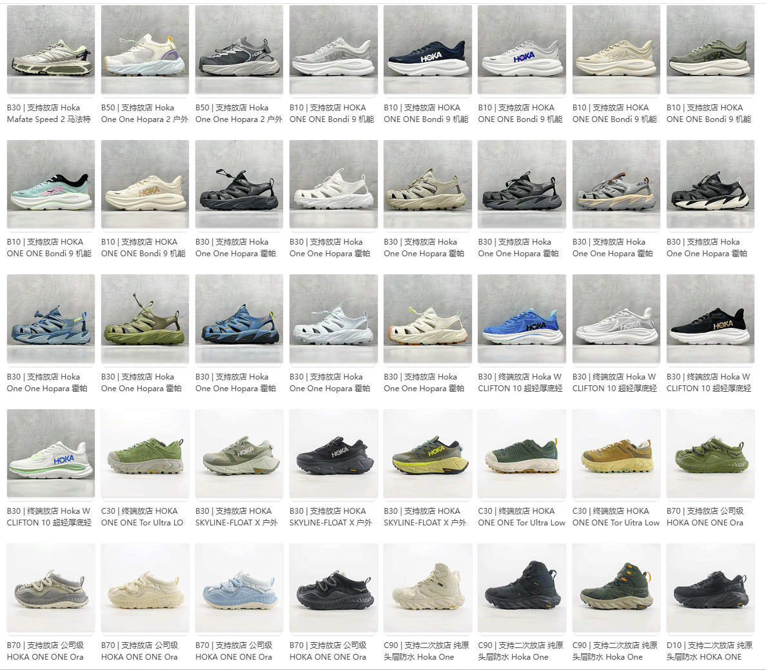Open the 'ONE ONE Tor Uitra Low' title
This screenshot has height=670, width=766.
coord(616,517)
